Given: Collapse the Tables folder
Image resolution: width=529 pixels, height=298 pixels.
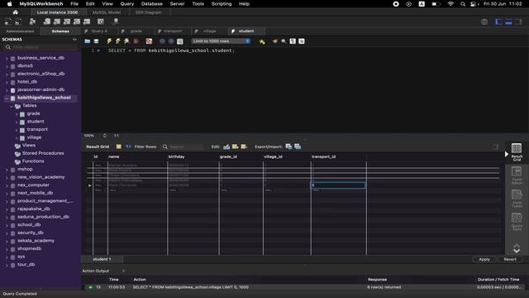Looking at the screenshot, I should [12, 106].
